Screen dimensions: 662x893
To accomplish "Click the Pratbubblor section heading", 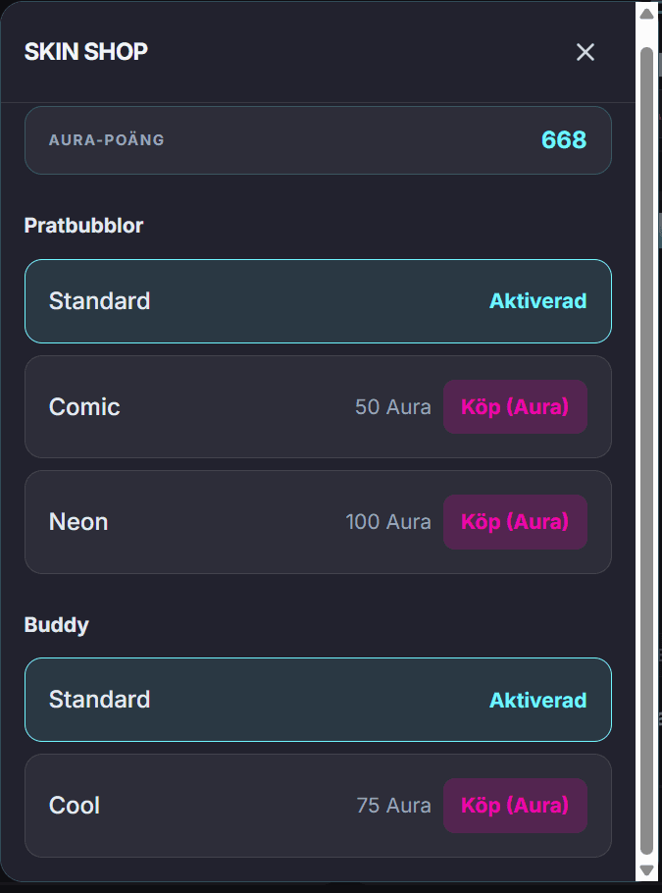I will [x=83, y=226].
